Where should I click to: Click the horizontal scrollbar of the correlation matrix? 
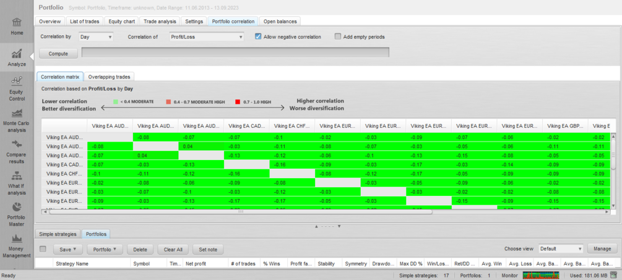[241, 212]
